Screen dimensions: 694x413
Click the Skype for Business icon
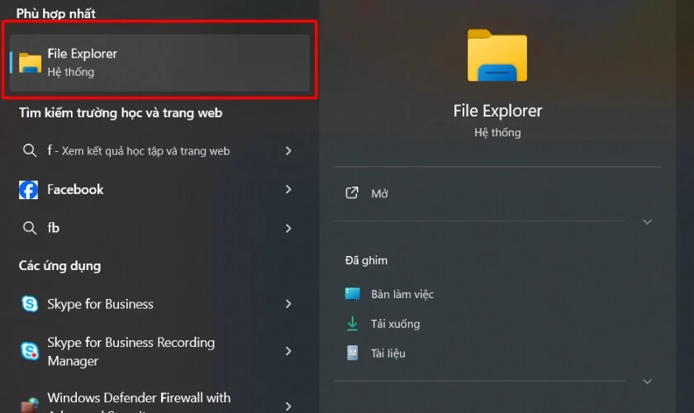coord(30,304)
